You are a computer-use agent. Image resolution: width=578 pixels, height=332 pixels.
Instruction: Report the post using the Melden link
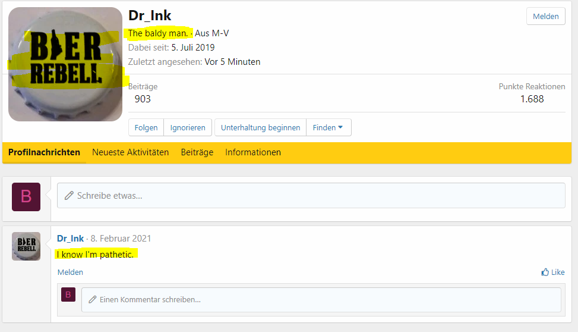coord(70,272)
